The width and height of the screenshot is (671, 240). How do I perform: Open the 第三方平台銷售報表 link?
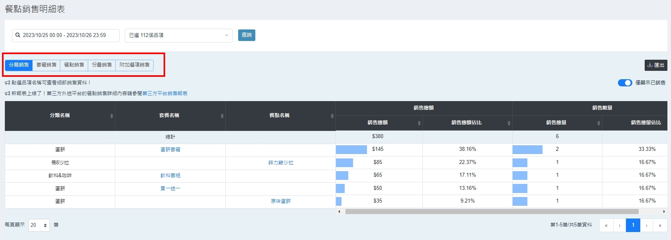(165, 94)
